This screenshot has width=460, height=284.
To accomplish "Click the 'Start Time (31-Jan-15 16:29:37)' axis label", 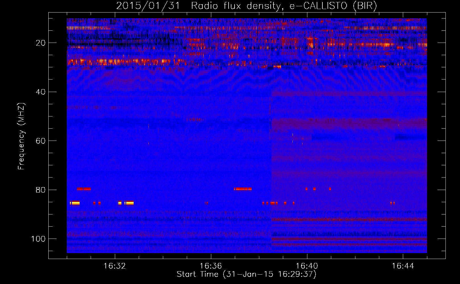I will click(x=246, y=274).
